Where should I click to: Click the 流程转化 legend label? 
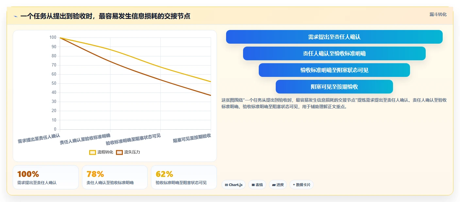tap(105, 152)
